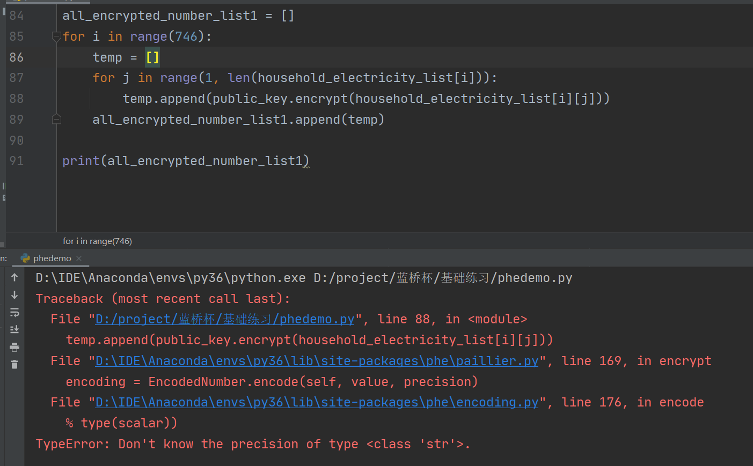
Task: Open paillier.py from the traceback link
Action: pyautogui.click(x=317, y=360)
